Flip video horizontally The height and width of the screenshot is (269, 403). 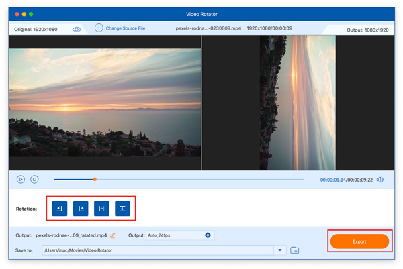101,209
